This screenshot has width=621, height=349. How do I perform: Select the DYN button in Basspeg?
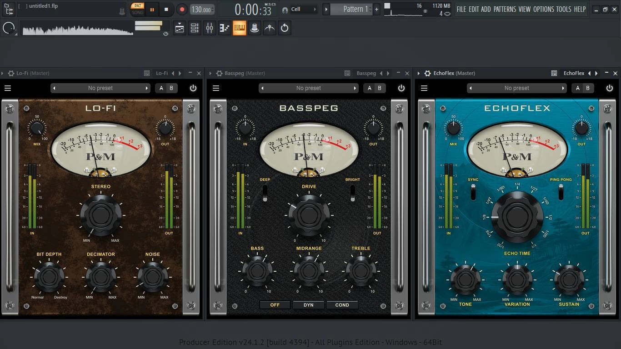tap(309, 305)
